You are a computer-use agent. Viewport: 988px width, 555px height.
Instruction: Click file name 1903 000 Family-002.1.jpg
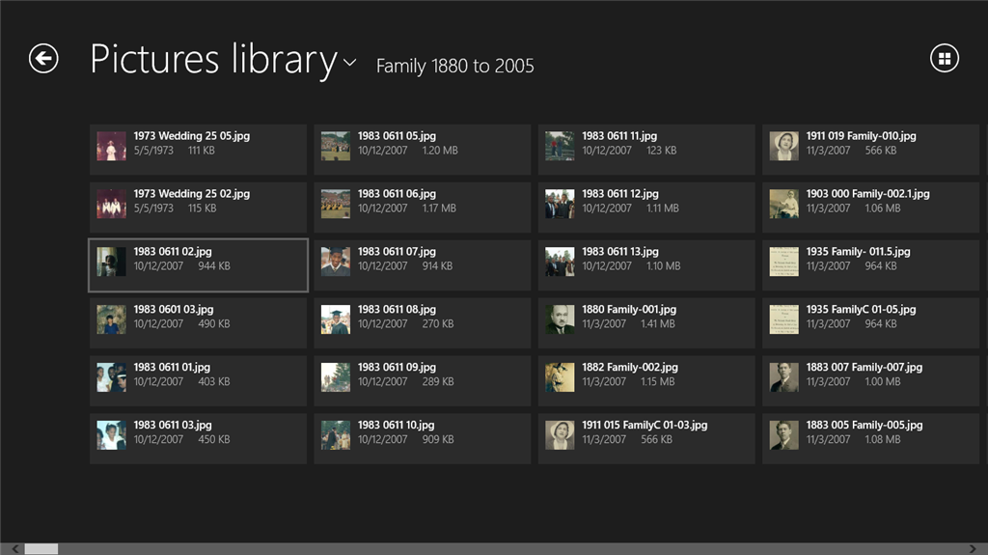tap(868, 194)
